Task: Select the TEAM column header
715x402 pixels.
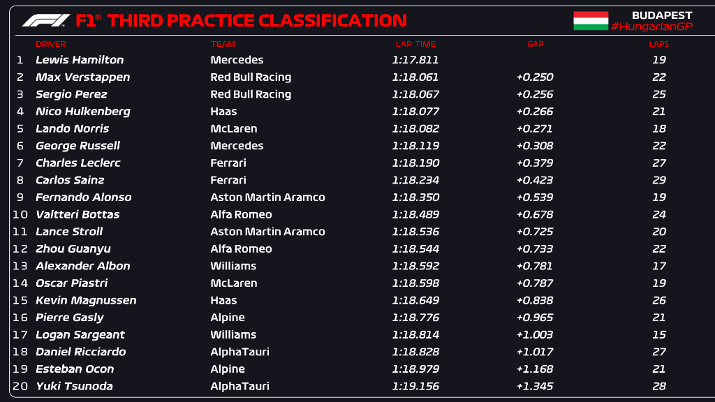Action: (x=223, y=44)
